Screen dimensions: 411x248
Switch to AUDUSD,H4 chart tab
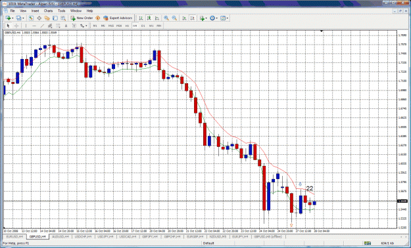(x=60, y=236)
